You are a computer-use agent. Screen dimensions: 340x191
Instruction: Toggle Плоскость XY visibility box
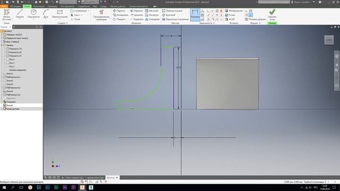click(7, 56)
